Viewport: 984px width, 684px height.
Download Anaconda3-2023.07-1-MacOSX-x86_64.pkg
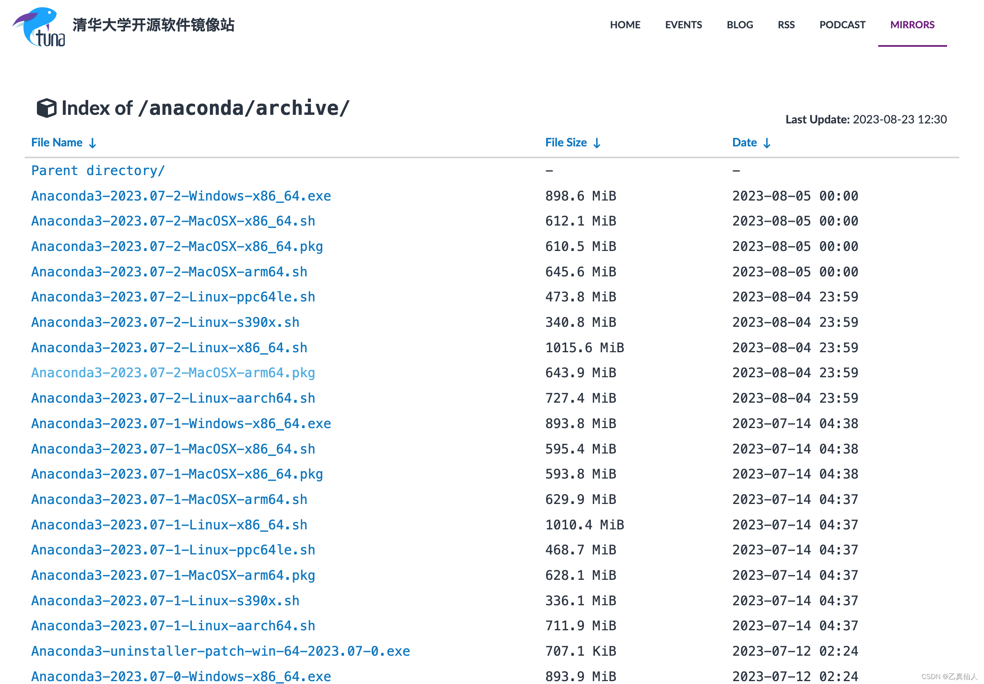coord(177,474)
